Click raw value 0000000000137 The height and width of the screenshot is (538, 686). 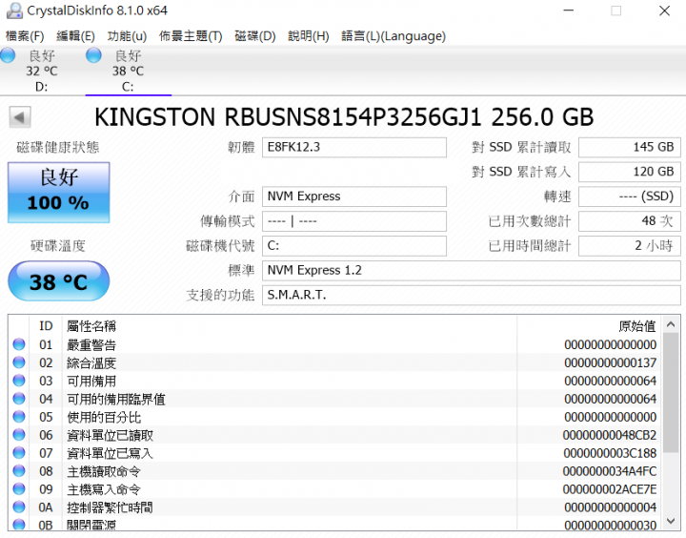coord(611,362)
